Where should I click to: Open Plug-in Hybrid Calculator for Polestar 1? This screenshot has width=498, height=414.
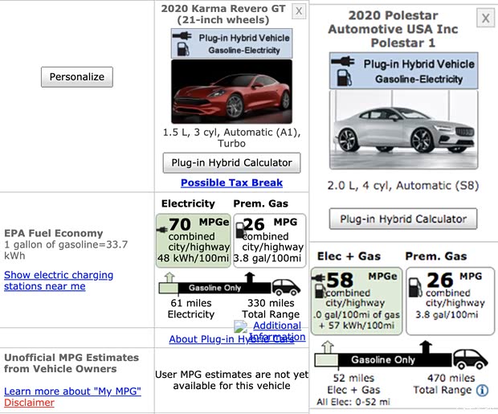point(402,219)
